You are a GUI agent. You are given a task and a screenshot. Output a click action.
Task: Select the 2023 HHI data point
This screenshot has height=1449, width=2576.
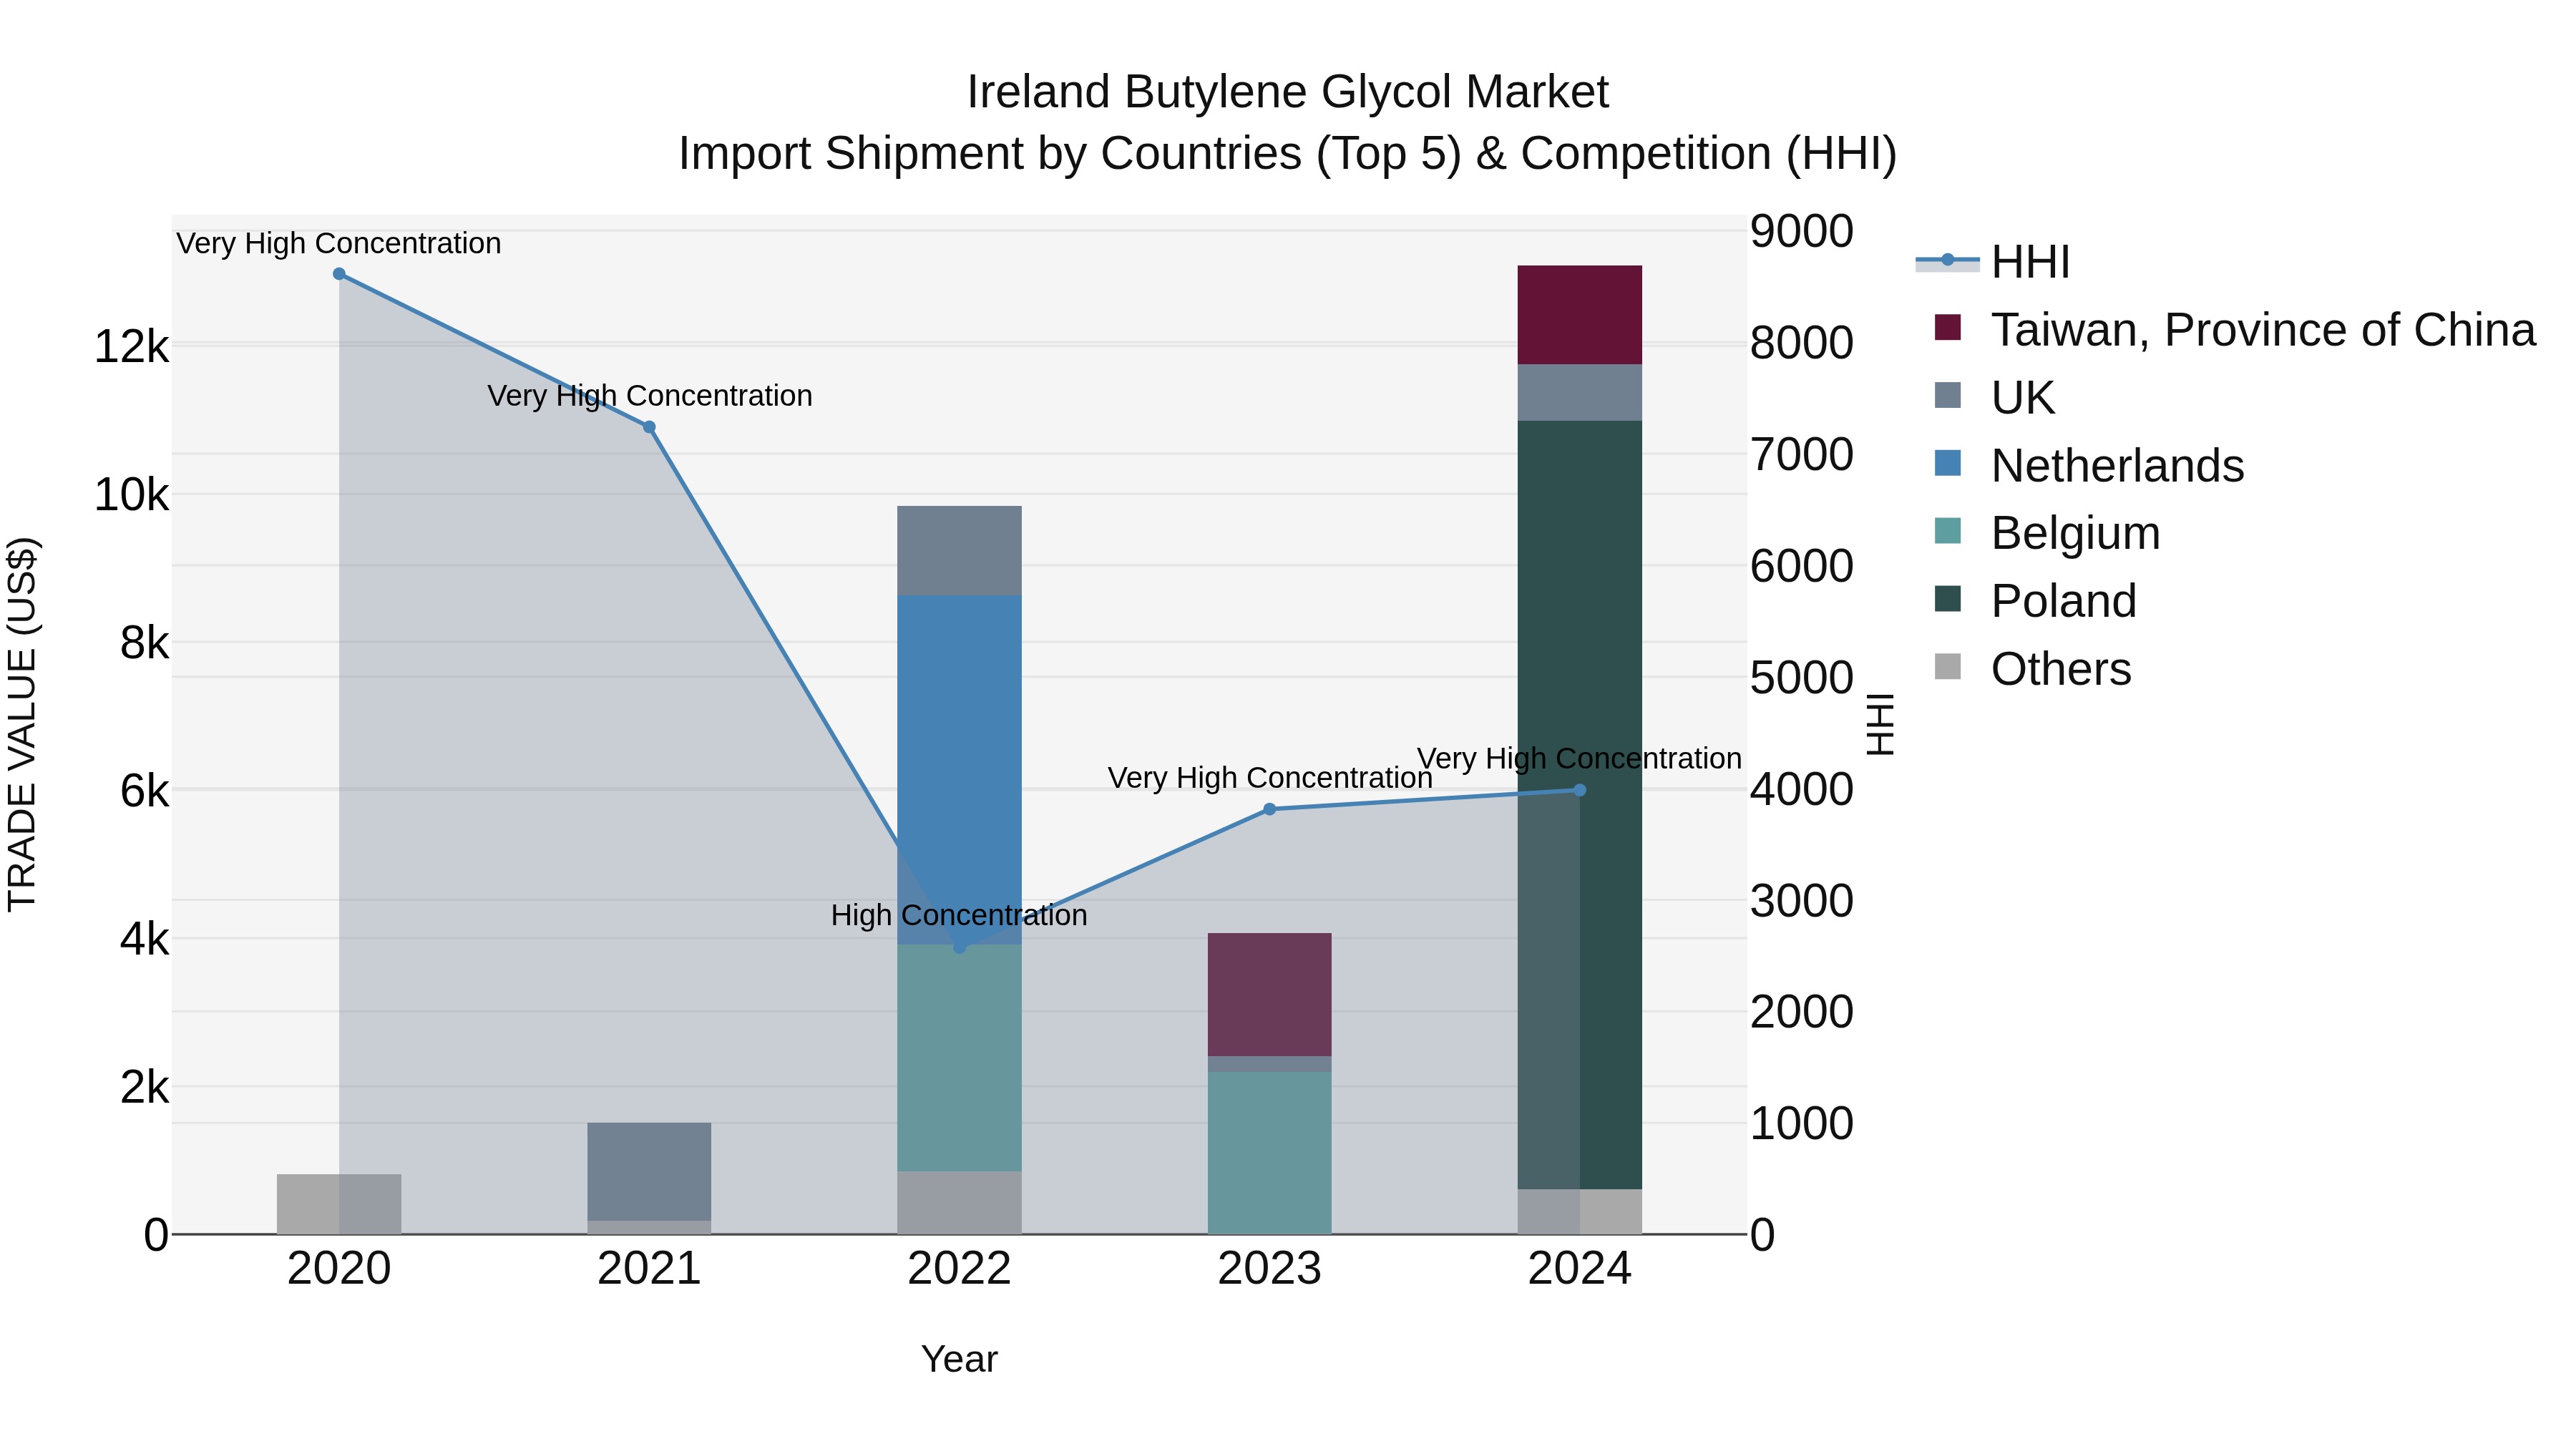click(x=1270, y=809)
